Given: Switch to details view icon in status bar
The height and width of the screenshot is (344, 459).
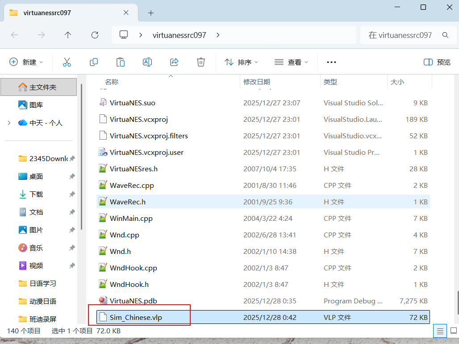Looking at the screenshot, I should point(440,331).
